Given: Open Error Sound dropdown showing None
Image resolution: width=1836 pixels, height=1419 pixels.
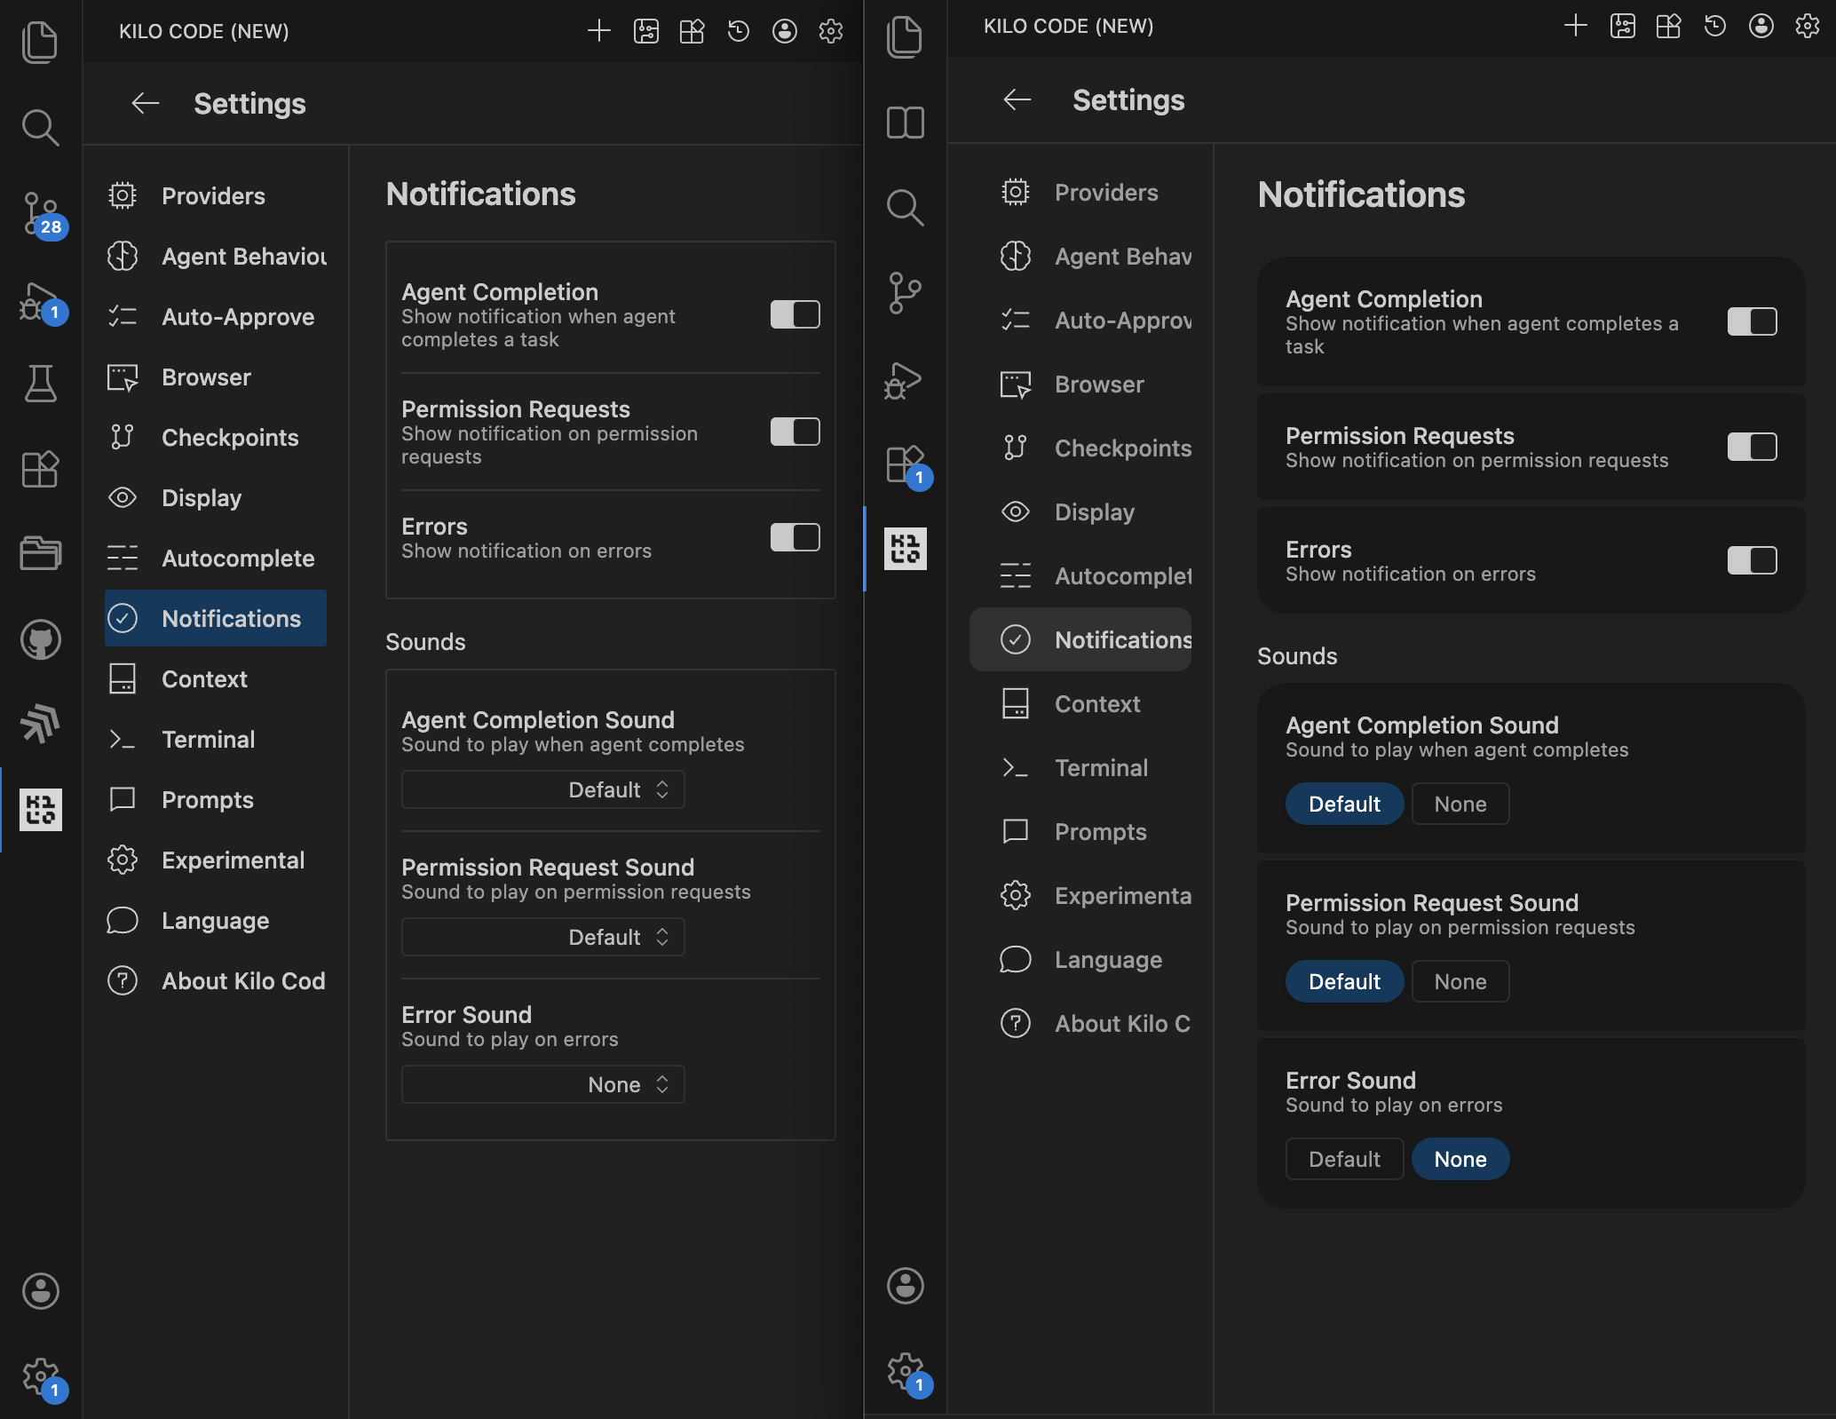Looking at the screenshot, I should point(542,1084).
